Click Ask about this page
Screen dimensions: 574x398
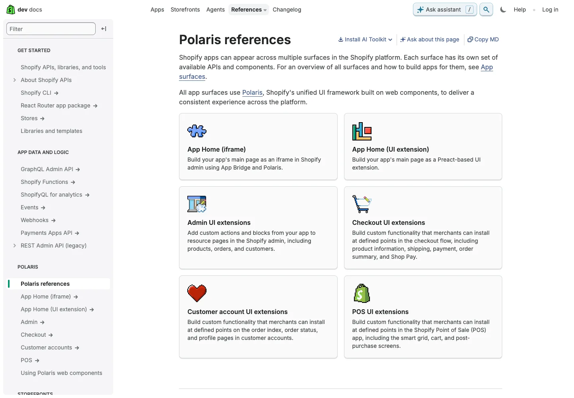click(x=430, y=39)
